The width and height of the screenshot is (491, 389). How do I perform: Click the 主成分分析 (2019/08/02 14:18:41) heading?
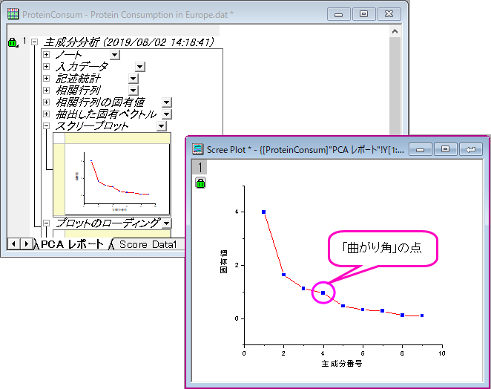click(129, 42)
